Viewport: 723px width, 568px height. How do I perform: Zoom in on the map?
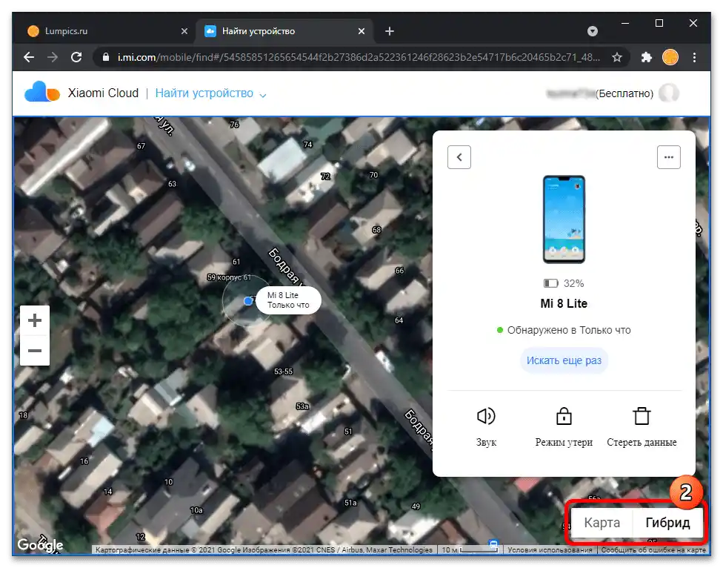[x=35, y=320]
